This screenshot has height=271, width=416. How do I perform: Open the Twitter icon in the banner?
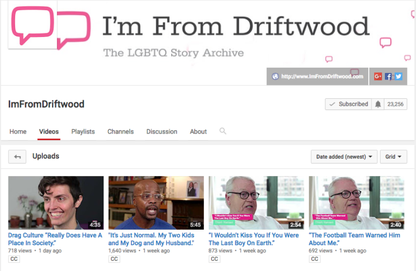[398, 76]
